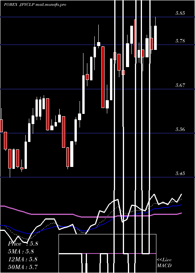This screenshot has width=195, height=273.
Task: Click the 'Price : 5.8' readout
Action: [23, 244]
